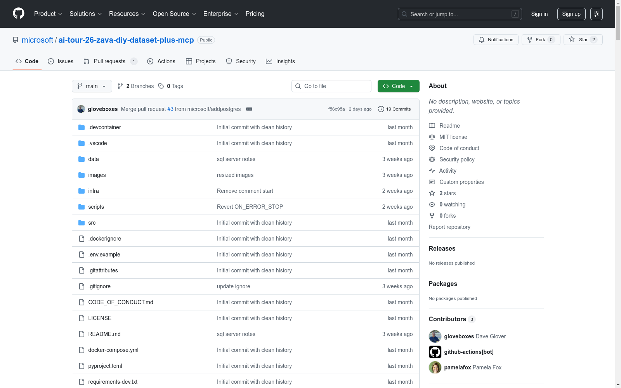The height and width of the screenshot is (388, 621).
Task: Click the data folder icon
Action: (x=82, y=159)
